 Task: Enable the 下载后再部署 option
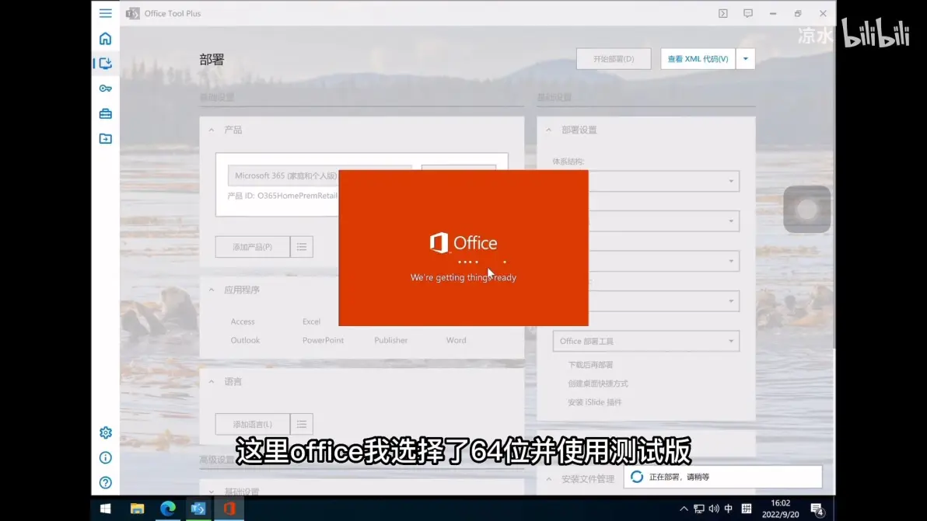pos(590,365)
